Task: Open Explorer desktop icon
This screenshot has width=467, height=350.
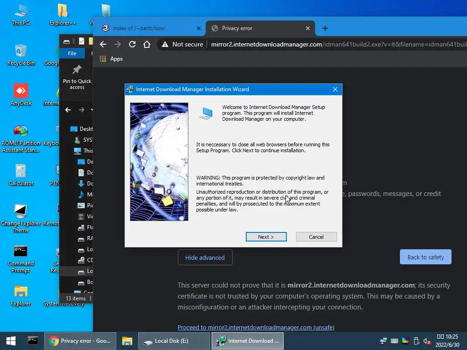Action: 21,295
